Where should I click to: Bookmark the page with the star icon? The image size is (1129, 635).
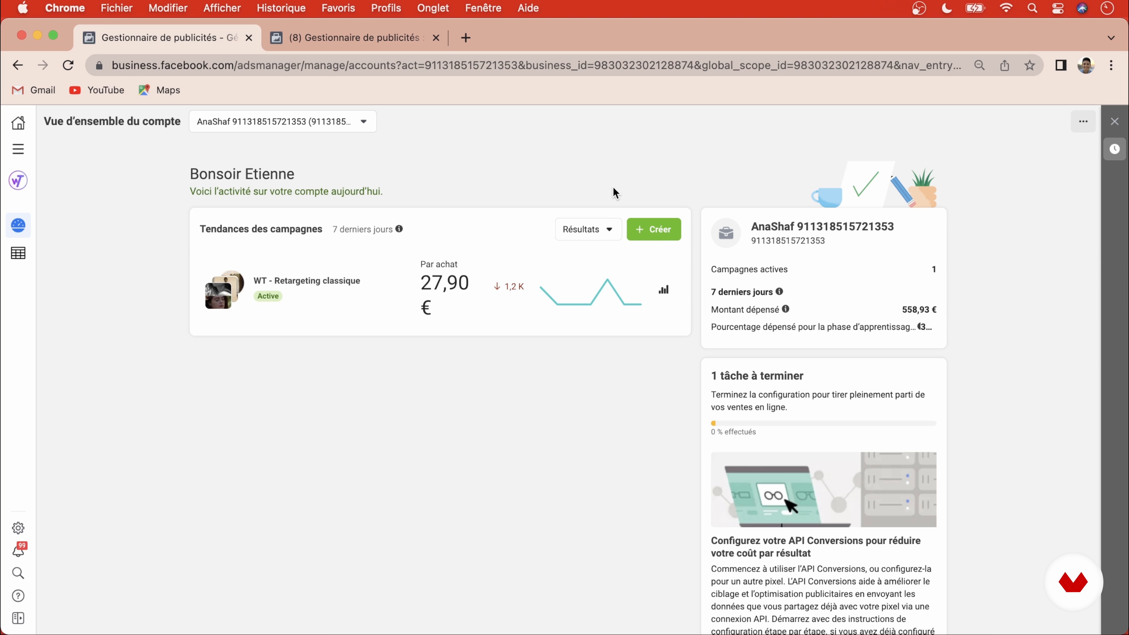click(1030, 65)
